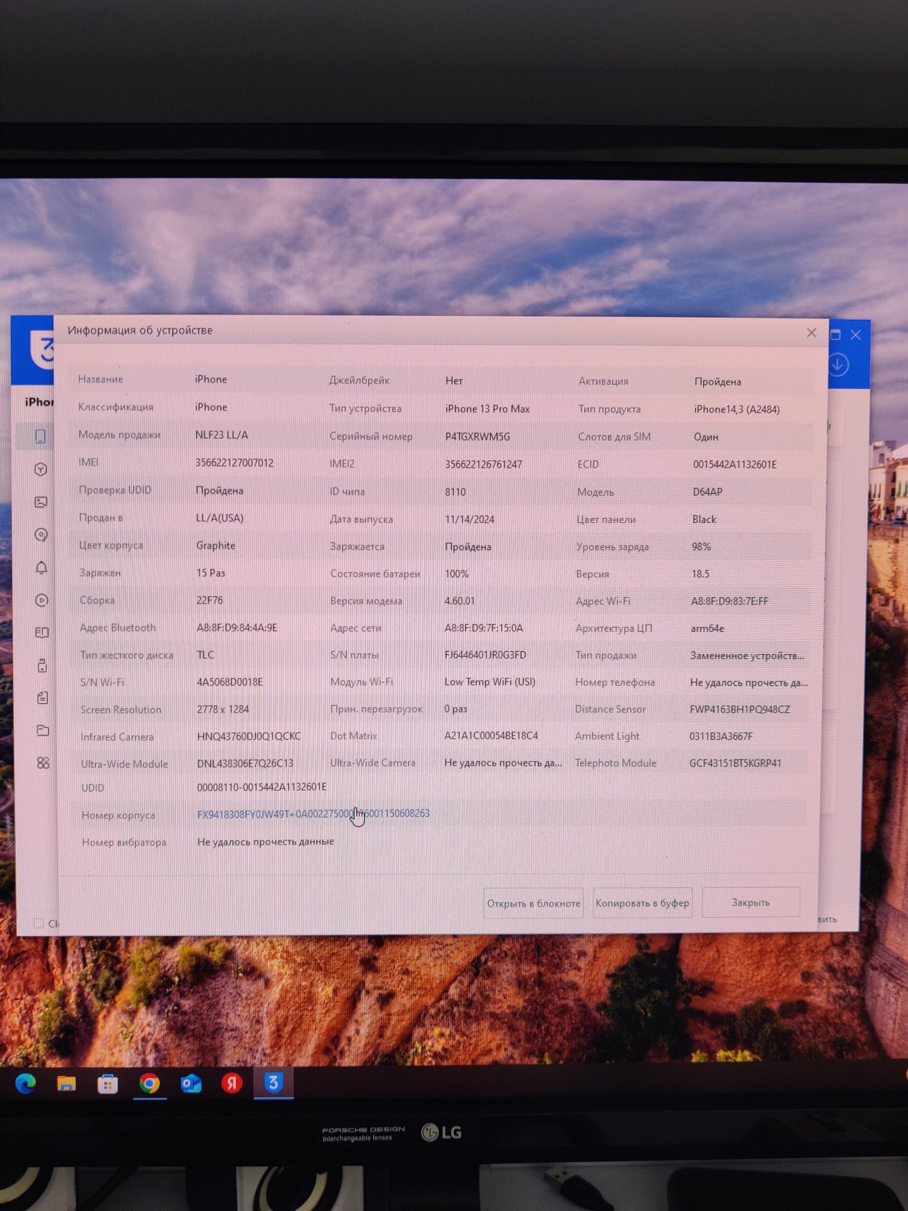Open the Apps hexagon icon in sidebar
This screenshot has height=1211, width=908.
[x=41, y=469]
